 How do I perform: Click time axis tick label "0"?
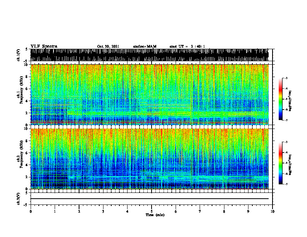(31, 211)
